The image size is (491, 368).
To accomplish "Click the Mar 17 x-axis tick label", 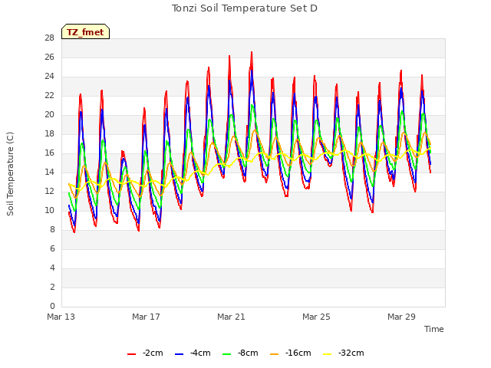I will tap(146, 317).
